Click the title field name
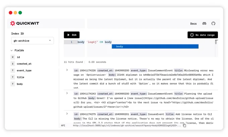The width and height of the screenshot is (228, 137). (20, 77)
